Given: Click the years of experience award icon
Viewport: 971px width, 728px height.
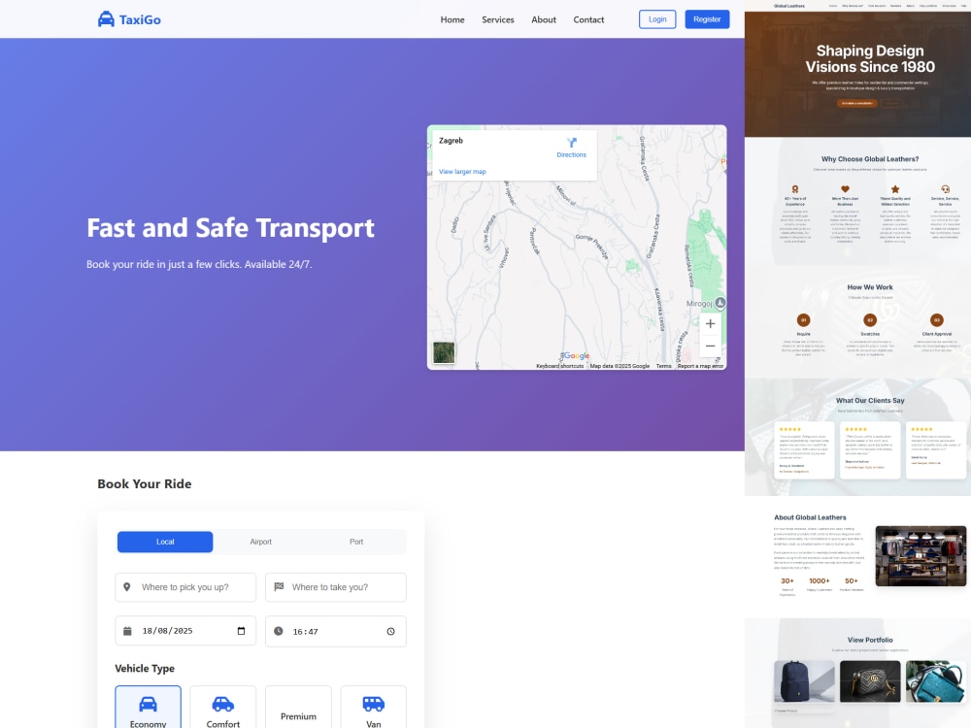Looking at the screenshot, I should point(795,189).
